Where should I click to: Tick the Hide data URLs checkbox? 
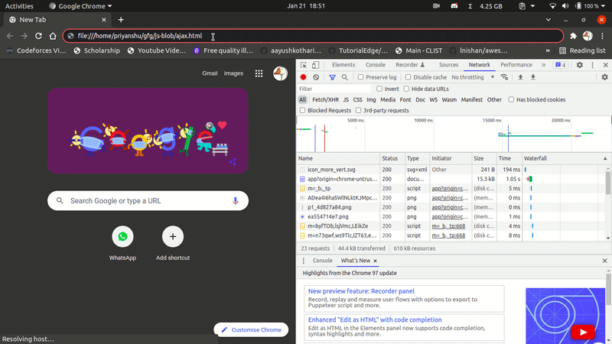click(x=406, y=89)
